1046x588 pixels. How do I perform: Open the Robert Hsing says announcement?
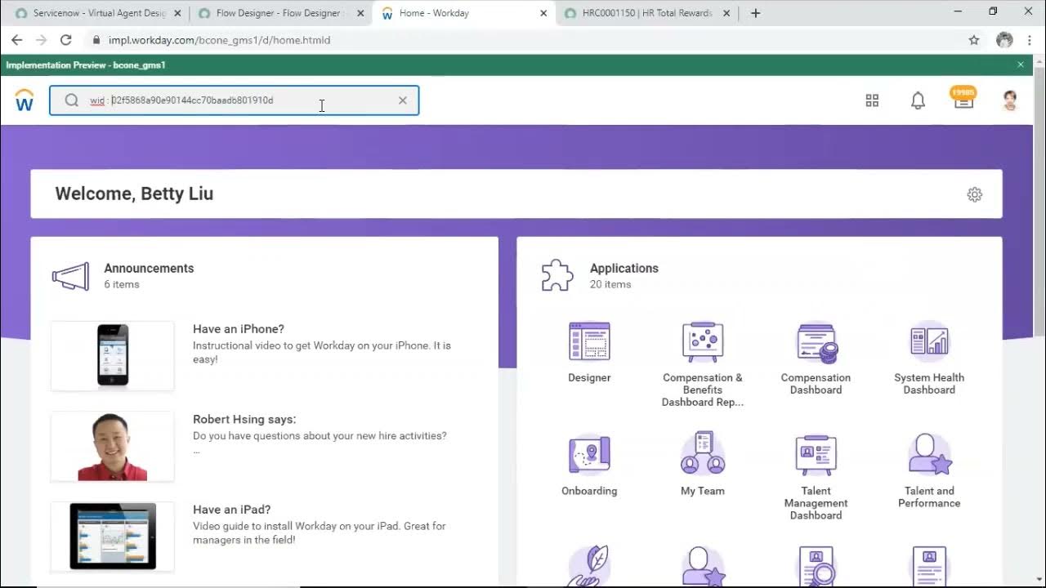coord(244,419)
